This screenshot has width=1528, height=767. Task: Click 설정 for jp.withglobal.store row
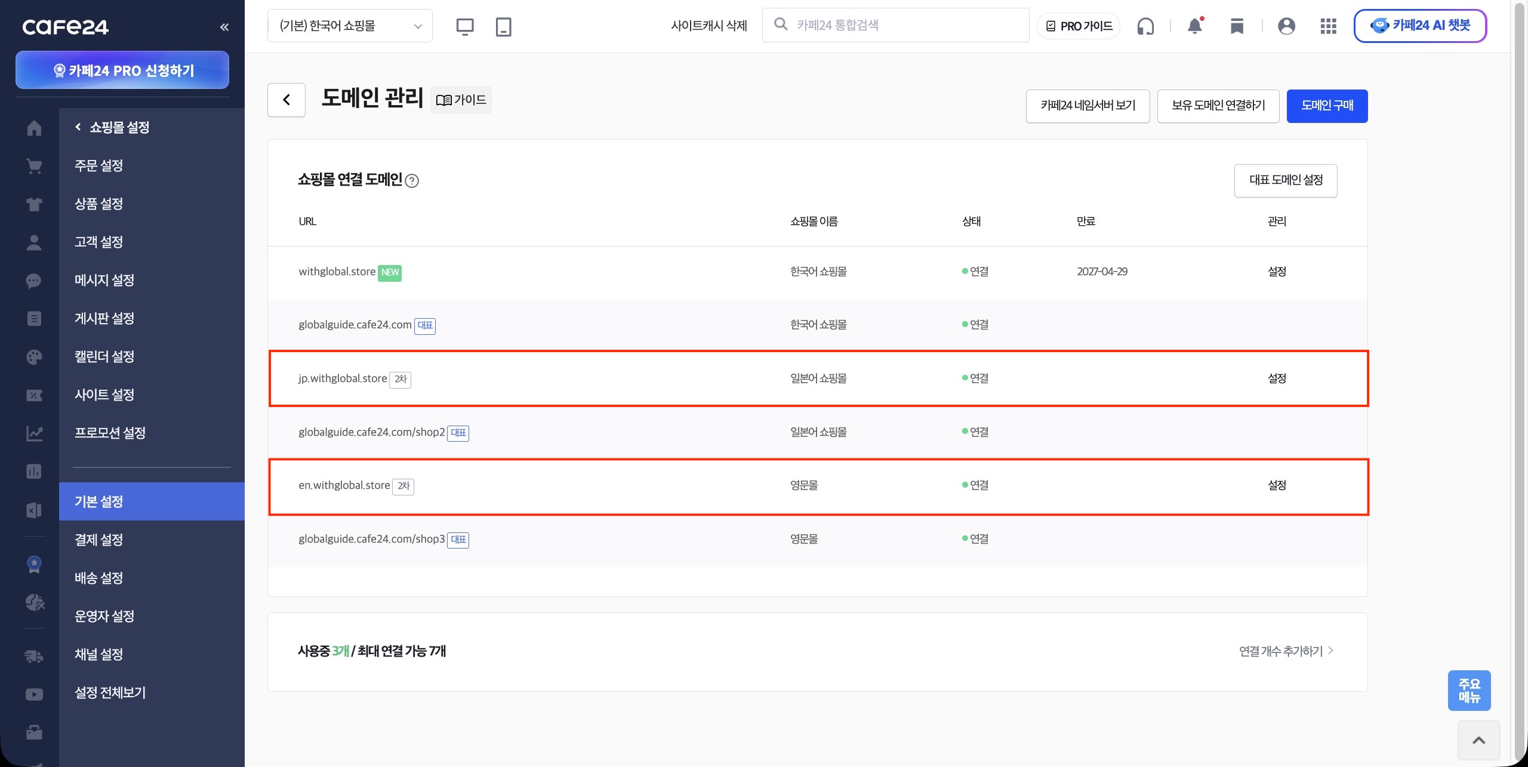tap(1277, 378)
